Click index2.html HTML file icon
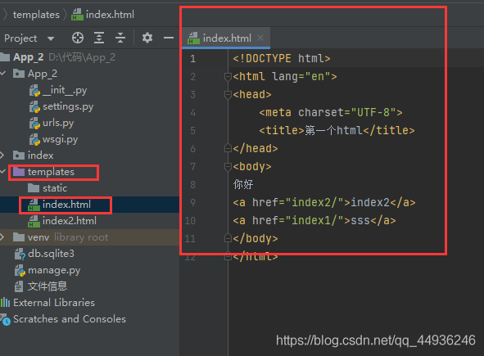 34,221
